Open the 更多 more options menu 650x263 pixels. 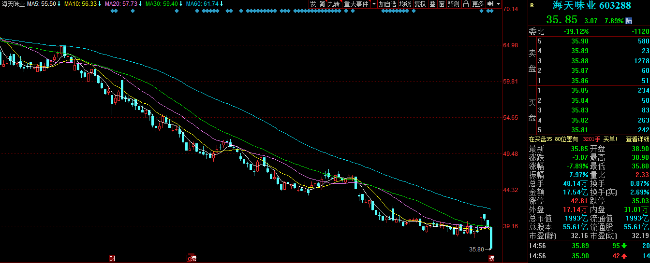click(478, 4)
